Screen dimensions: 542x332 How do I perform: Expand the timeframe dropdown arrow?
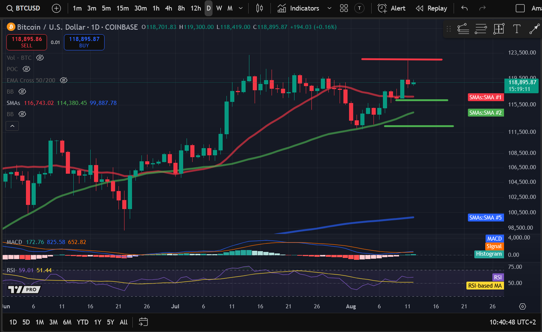click(241, 8)
